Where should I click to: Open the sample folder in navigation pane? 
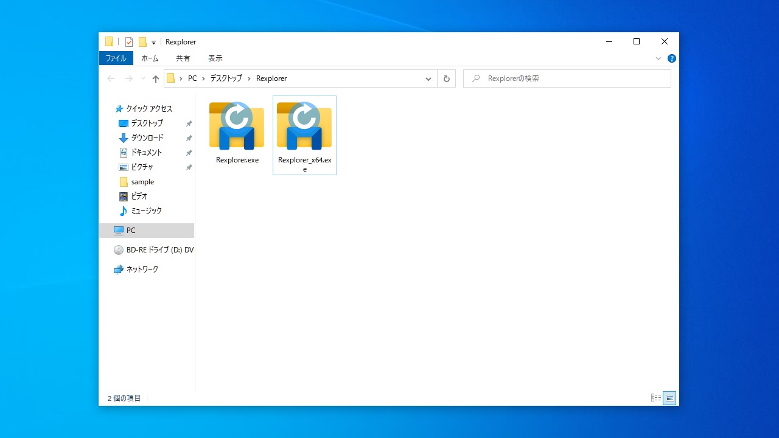(142, 182)
